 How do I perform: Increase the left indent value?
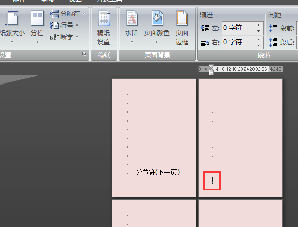pos(258,26)
